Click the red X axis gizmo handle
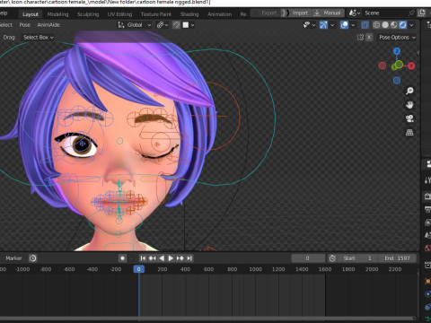Image resolution: width=431 pixels, height=323 pixels. coord(411,65)
